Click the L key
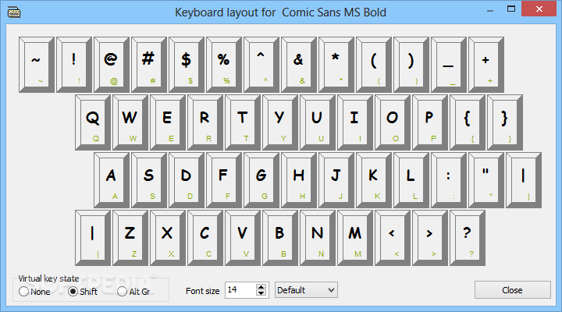Screen dimensions: 562x312 [411, 180]
